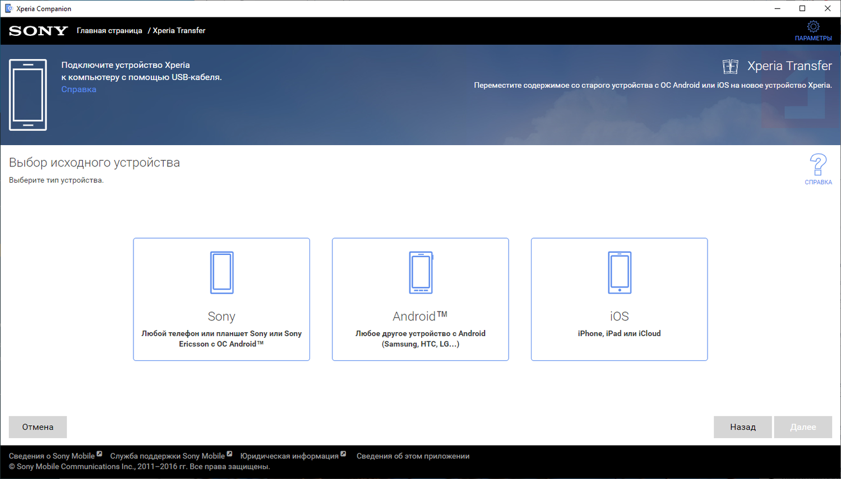Click the ПАРАМЕТРЫ label in the header
Image resolution: width=841 pixels, height=479 pixels.
coord(813,38)
